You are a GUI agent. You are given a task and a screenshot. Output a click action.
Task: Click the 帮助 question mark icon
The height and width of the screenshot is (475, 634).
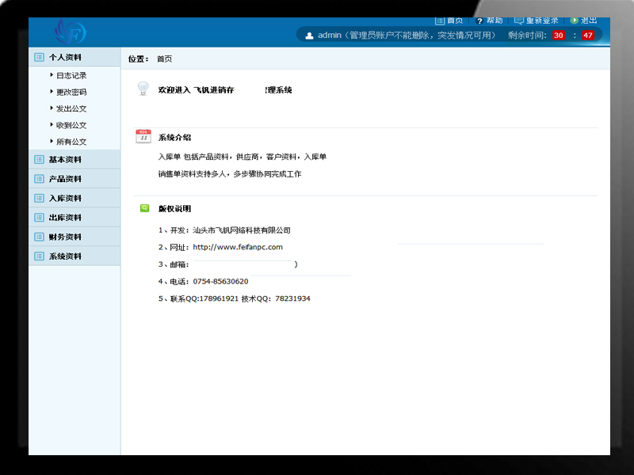(479, 21)
